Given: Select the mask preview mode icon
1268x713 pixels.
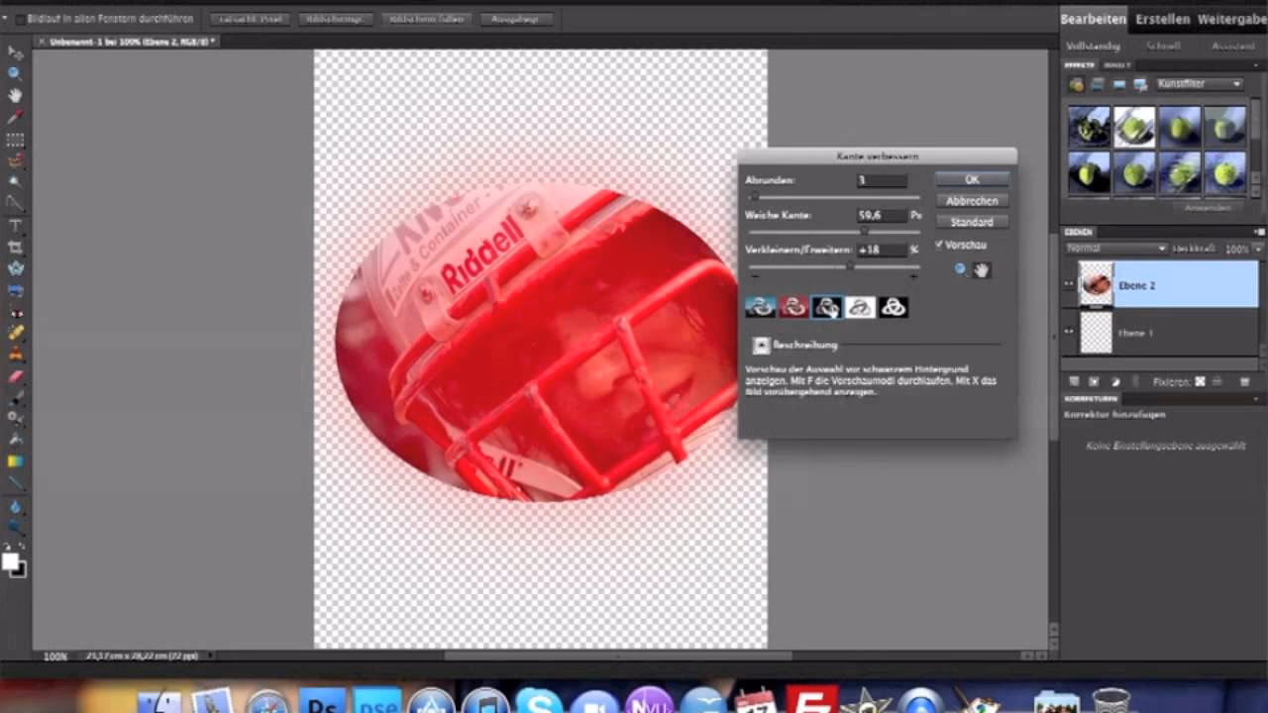Looking at the screenshot, I should [894, 307].
